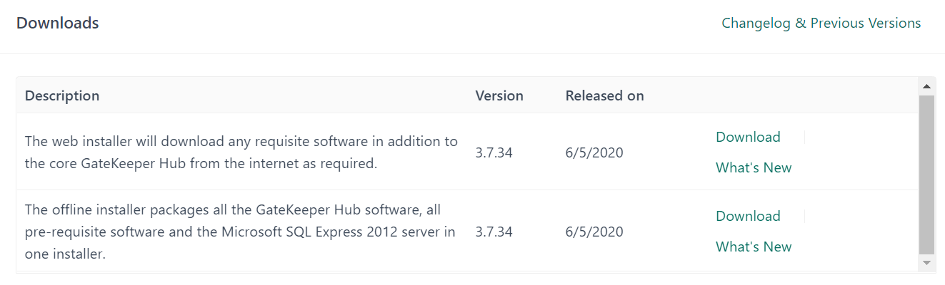Click the Description column header
This screenshot has width=945, height=285.
(62, 95)
